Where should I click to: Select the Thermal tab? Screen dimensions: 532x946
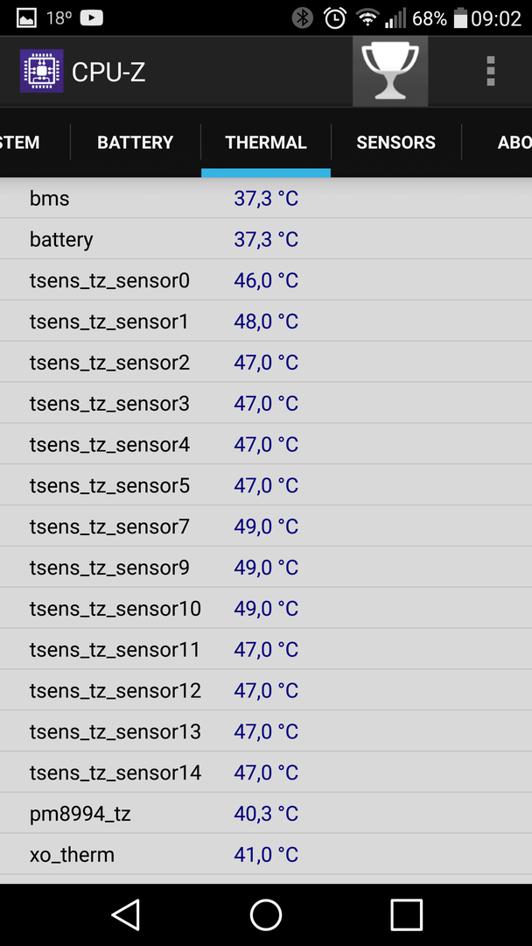(266, 143)
